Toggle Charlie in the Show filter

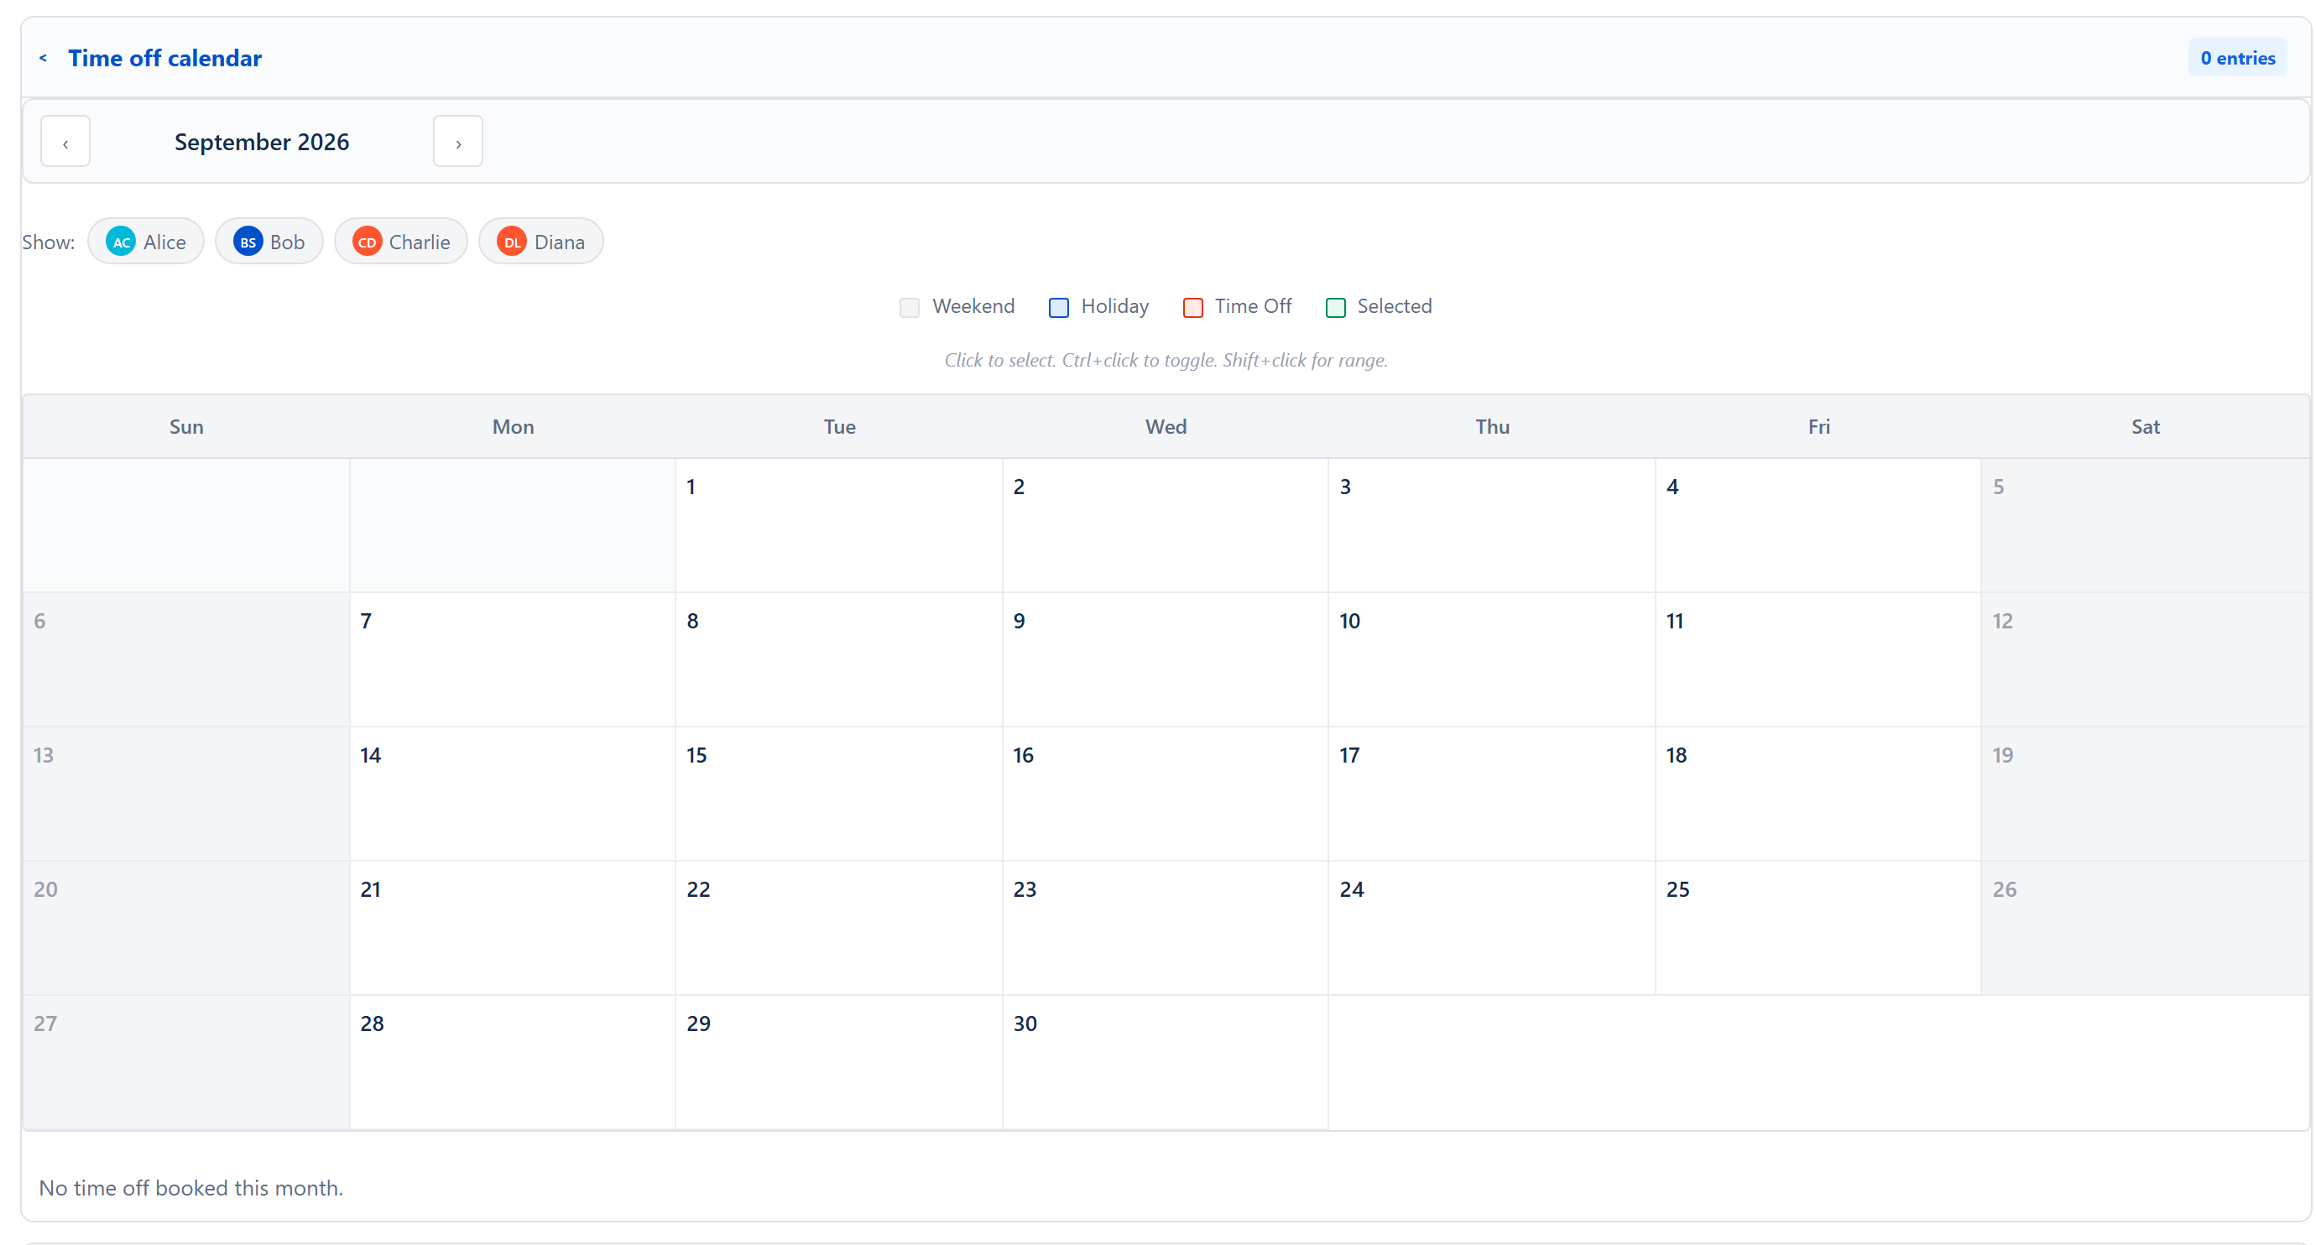[x=401, y=242]
